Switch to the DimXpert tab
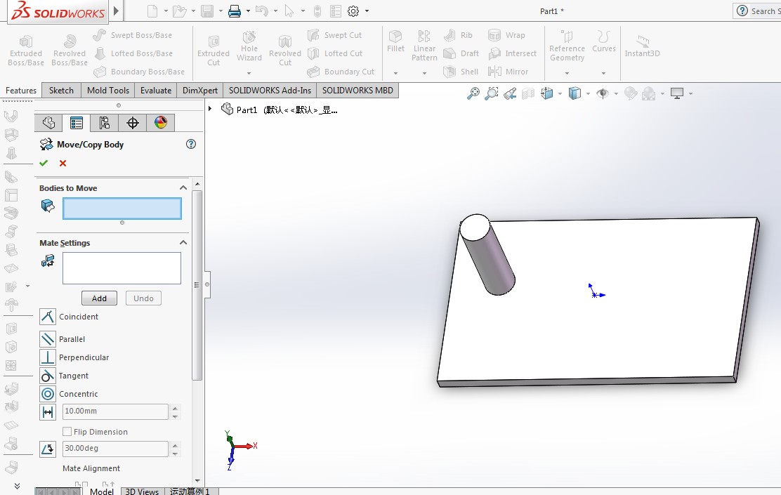The image size is (781, 495). pyautogui.click(x=199, y=90)
